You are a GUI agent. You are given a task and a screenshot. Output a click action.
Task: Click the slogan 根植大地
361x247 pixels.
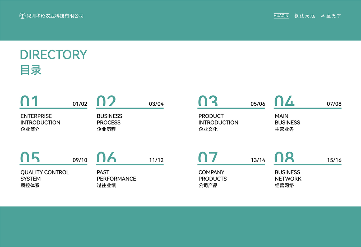pos(304,16)
